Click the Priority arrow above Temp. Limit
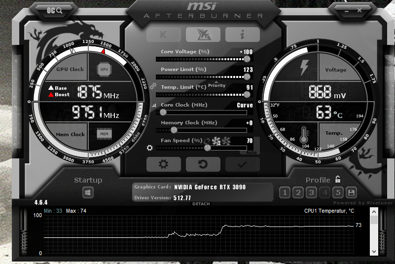 pos(216,82)
